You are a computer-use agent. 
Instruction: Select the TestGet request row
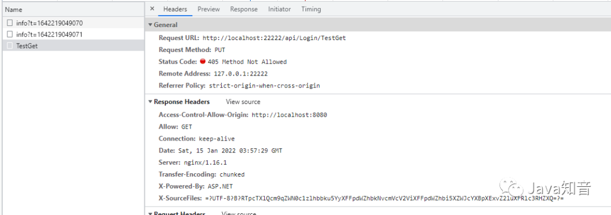[73, 46]
